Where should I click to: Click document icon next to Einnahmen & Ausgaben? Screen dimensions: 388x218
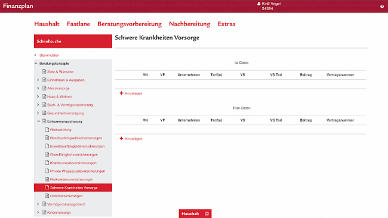(44, 80)
